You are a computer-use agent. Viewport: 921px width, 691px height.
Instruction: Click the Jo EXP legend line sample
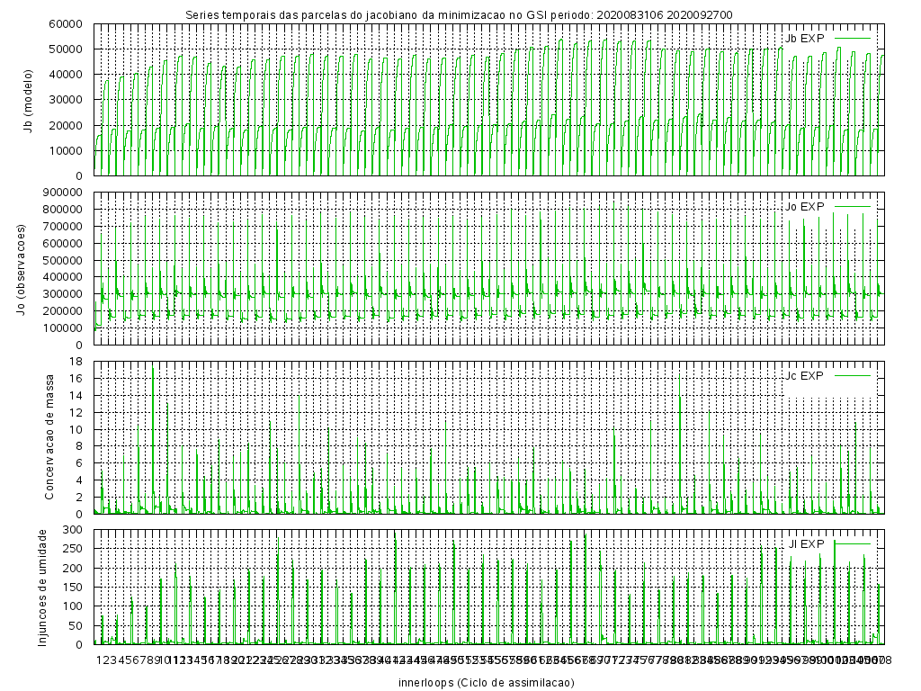pos(854,207)
